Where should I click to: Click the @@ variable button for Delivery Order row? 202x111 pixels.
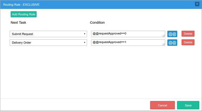coord(172,43)
